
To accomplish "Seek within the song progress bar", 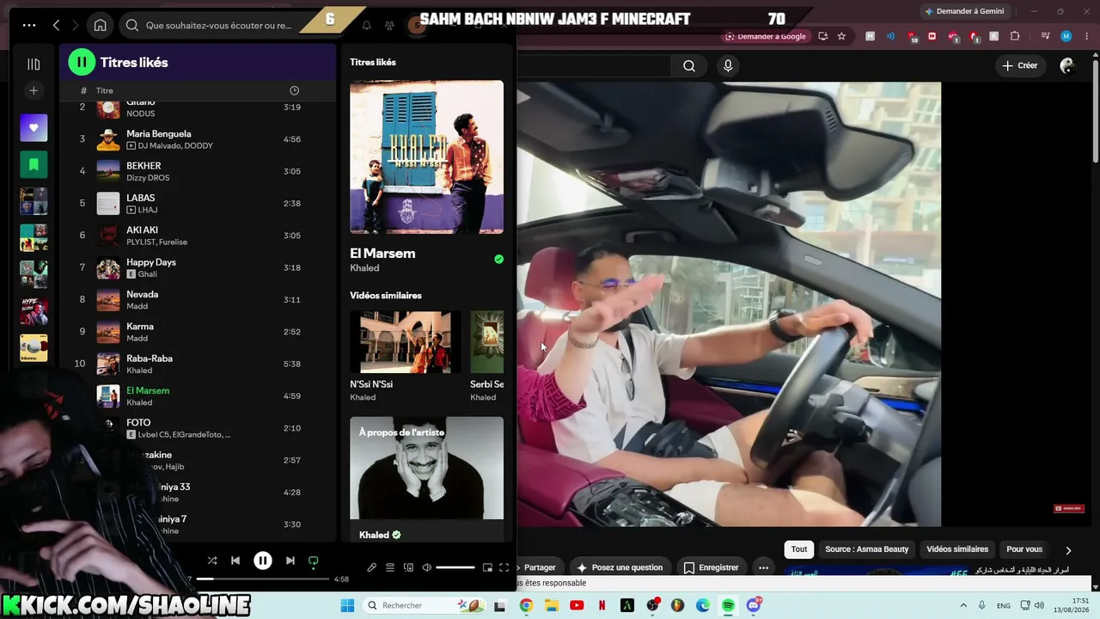I will pyautogui.click(x=262, y=579).
